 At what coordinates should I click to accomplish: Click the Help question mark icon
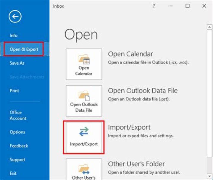pos(154,6)
